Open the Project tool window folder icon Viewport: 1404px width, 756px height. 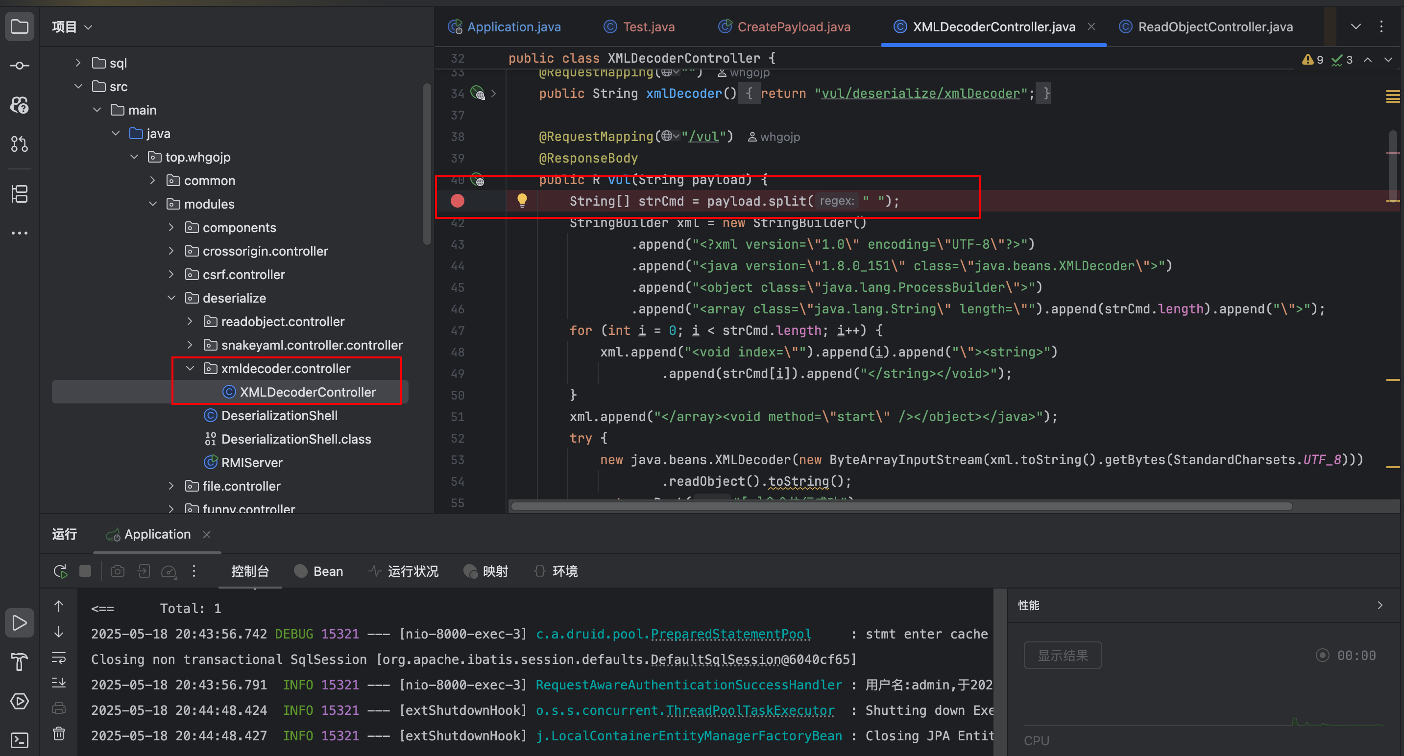coord(20,26)
